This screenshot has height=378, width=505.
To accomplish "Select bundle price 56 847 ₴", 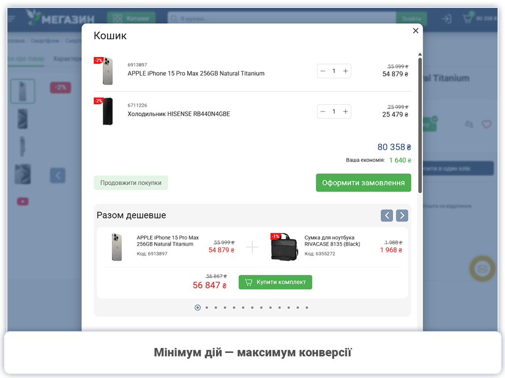I will [210, 285].
